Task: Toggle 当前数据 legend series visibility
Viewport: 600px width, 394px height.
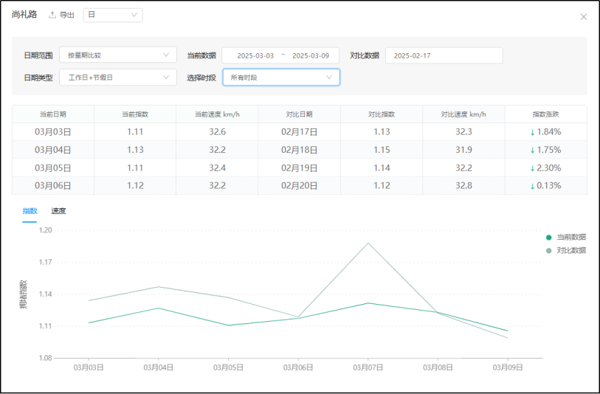Action: point(566,237)
